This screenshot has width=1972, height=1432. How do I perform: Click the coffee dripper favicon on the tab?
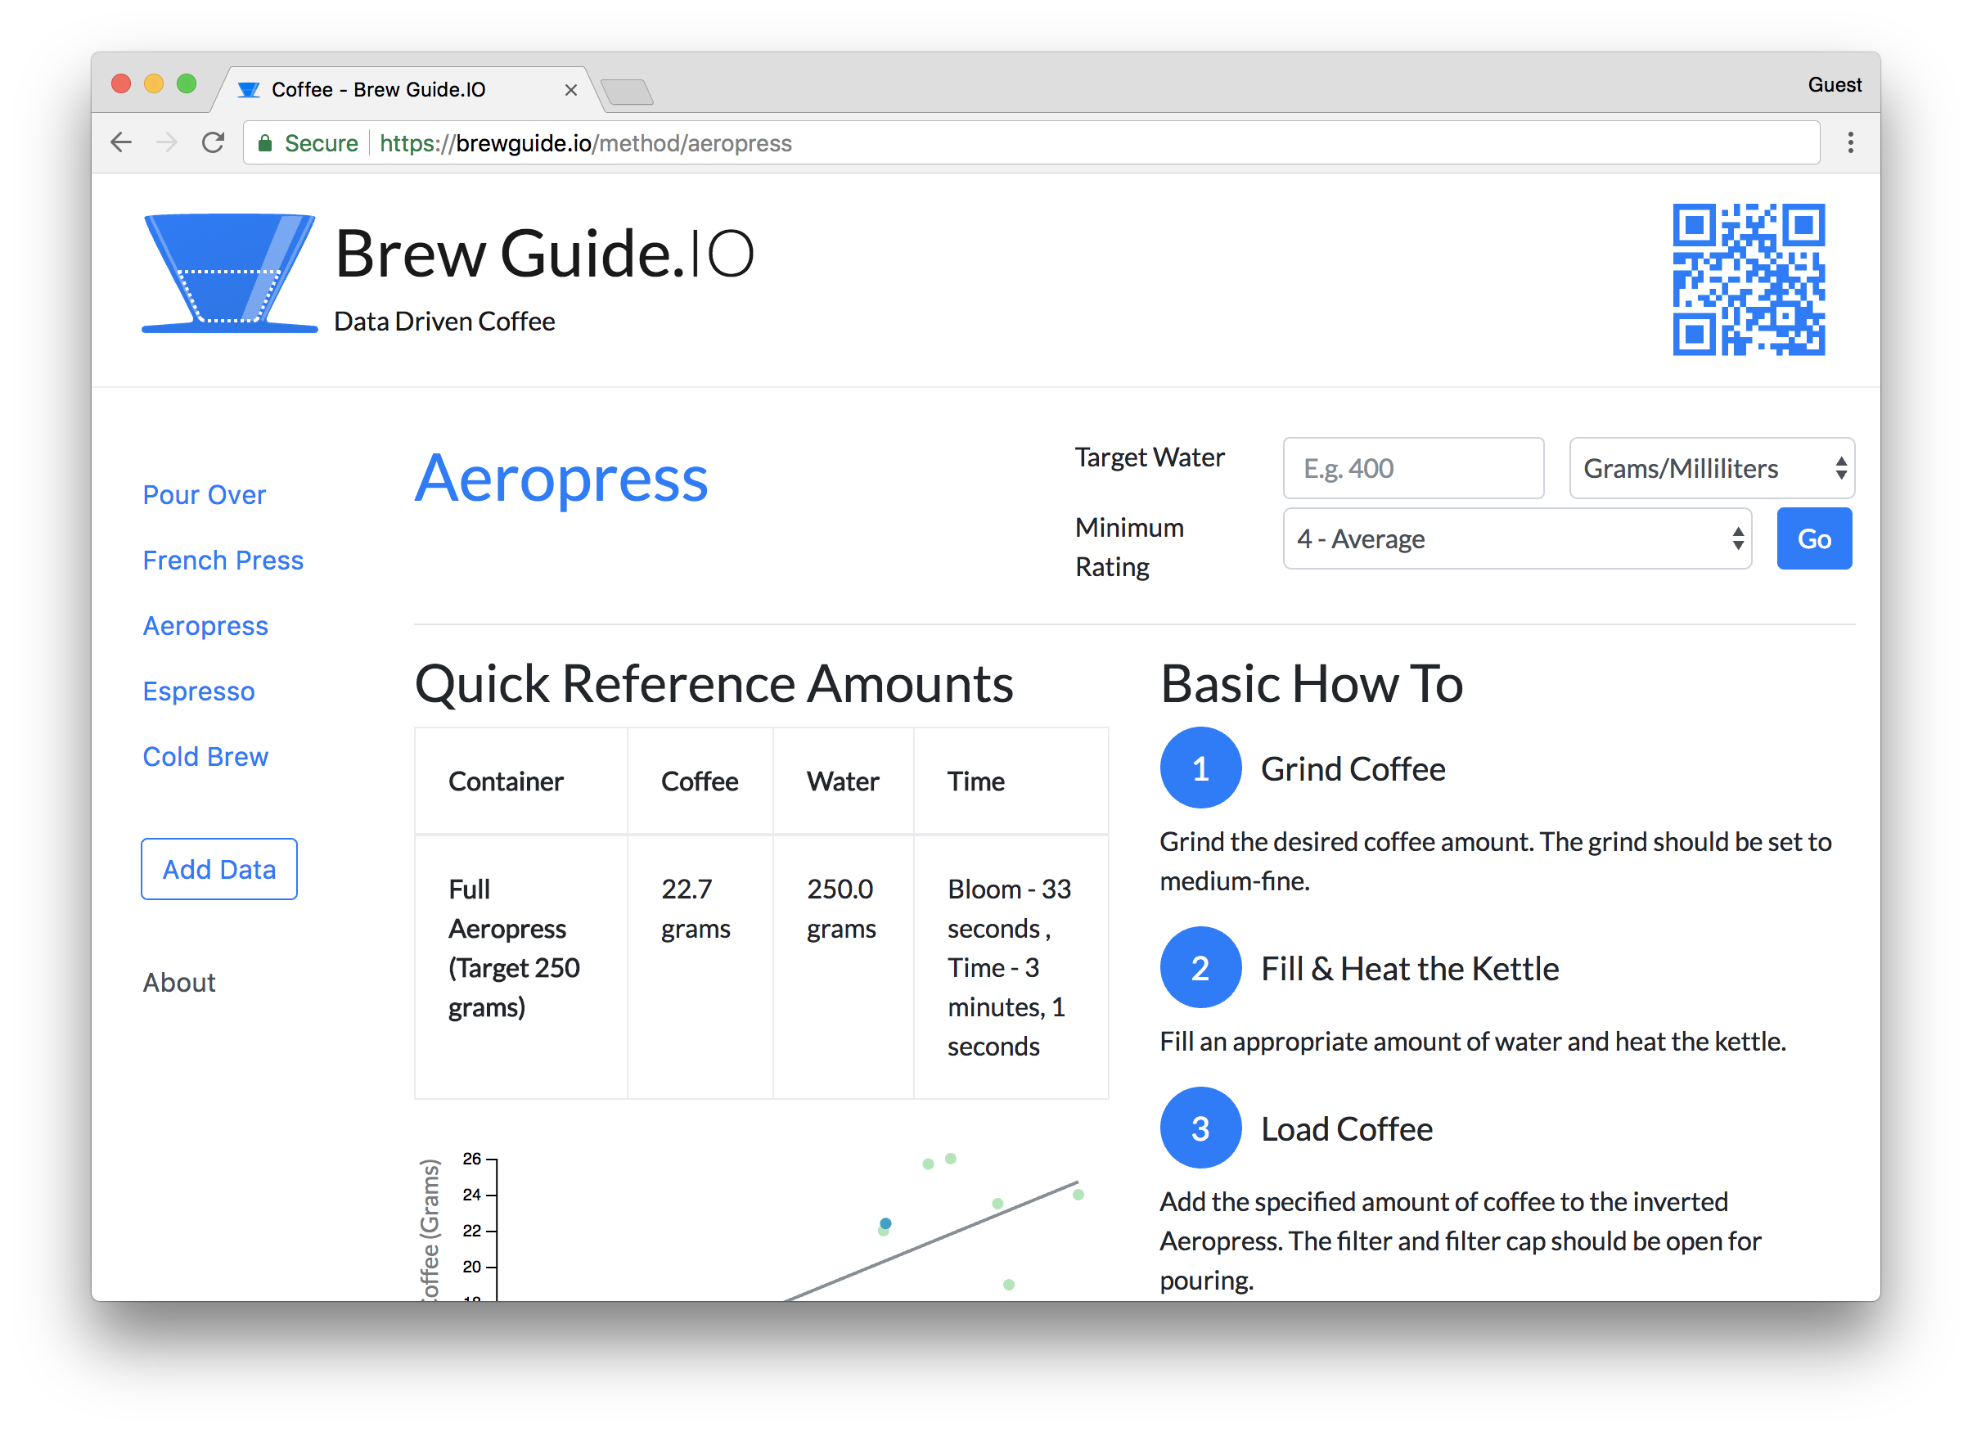(250, 88)
